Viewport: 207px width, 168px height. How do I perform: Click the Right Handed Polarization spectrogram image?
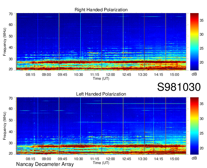tap(101, 42)
